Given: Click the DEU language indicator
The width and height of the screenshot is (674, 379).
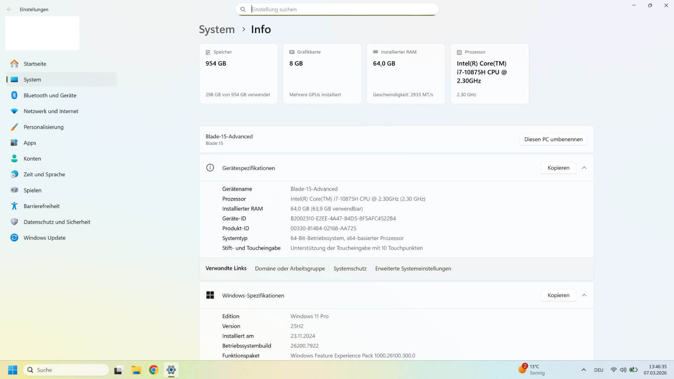Looking at the screenshot, I should (x=599, y=370).
